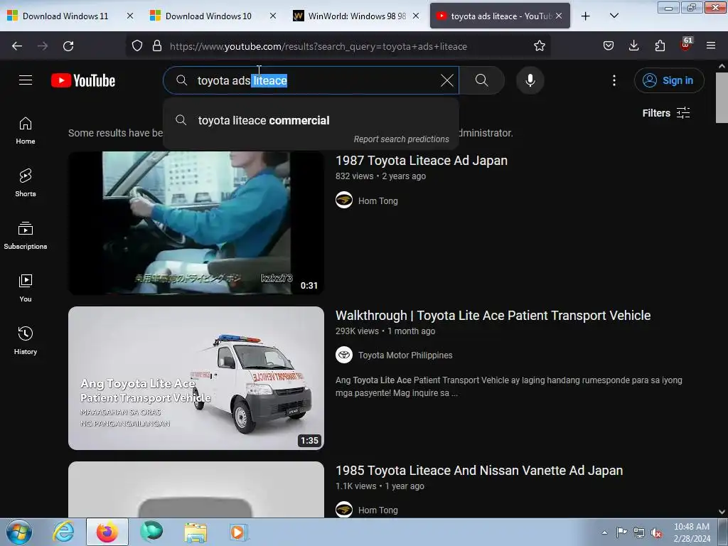Open the Windows Start orb
Screen dimensions: 728x546
(x=19, y=532)
